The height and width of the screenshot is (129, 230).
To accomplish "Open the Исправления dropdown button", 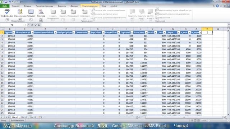I will point(163,18).
